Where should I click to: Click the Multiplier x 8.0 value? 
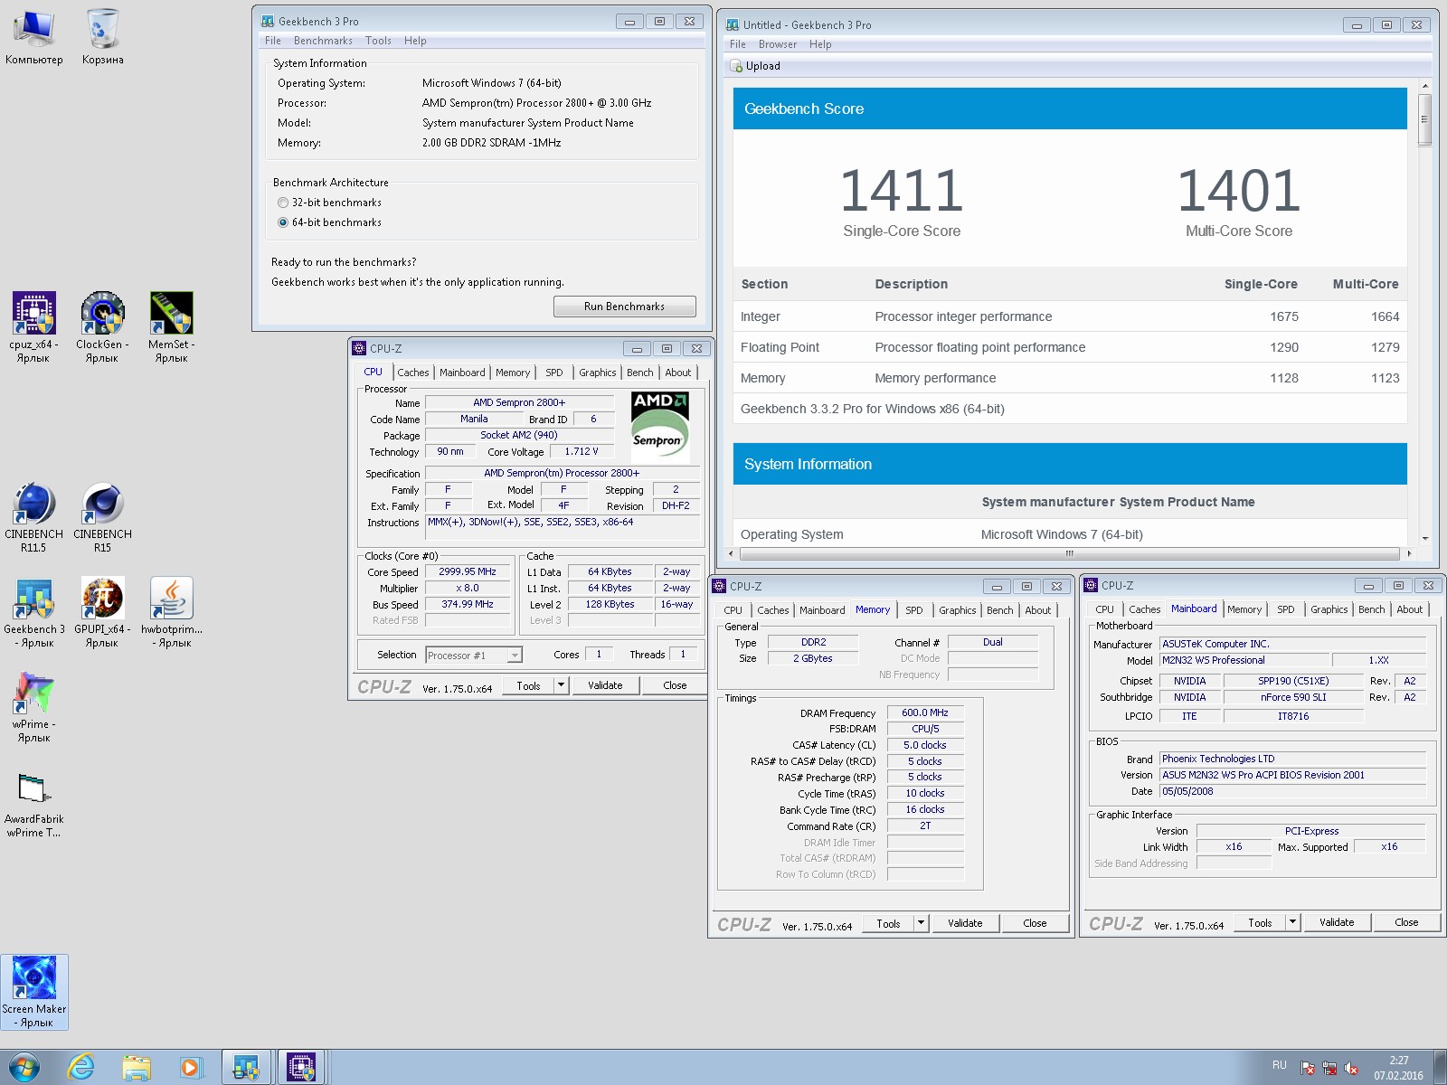click(468, 588)
